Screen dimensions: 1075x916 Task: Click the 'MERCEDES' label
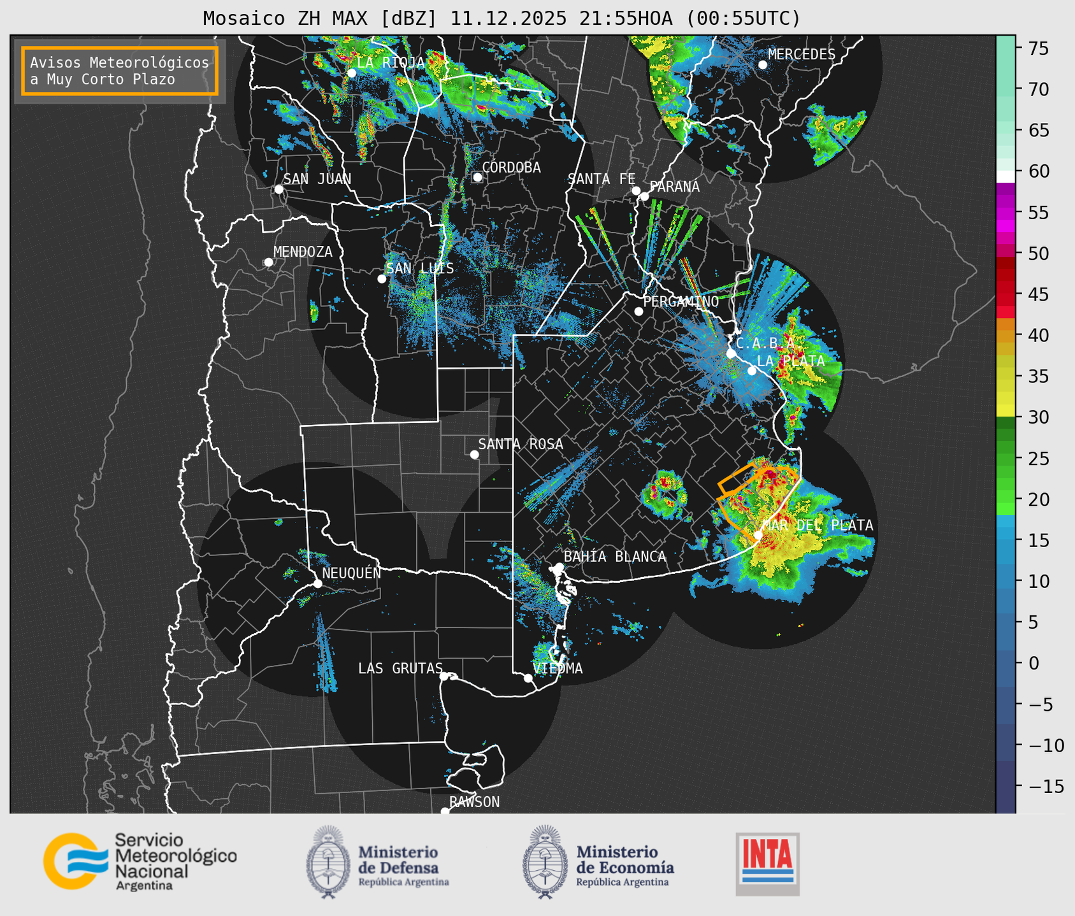pos(802,55)
